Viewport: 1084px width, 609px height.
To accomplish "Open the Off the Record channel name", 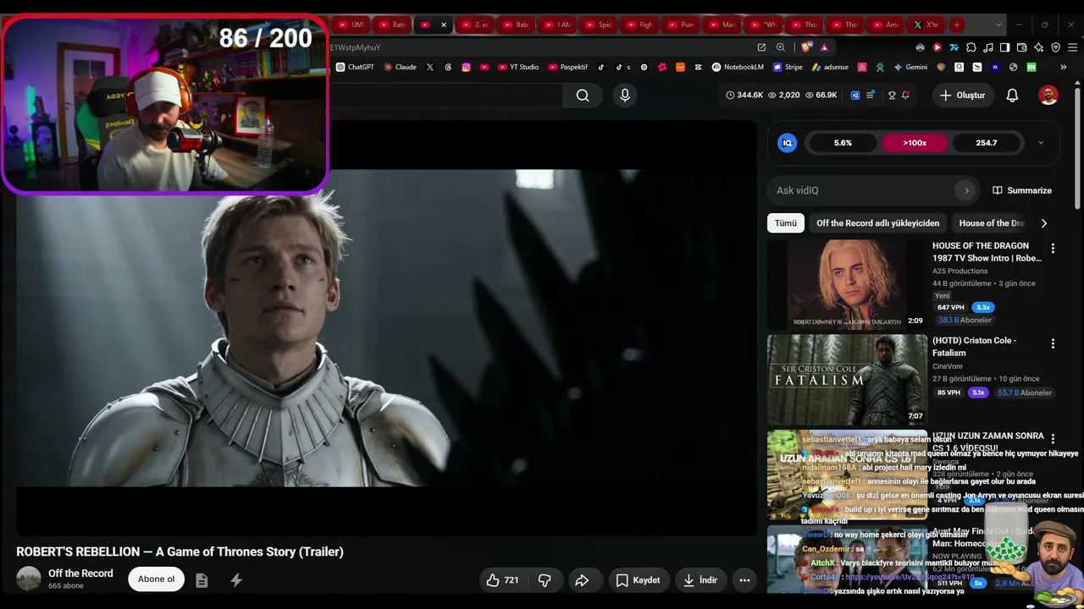I will [80, 573].
